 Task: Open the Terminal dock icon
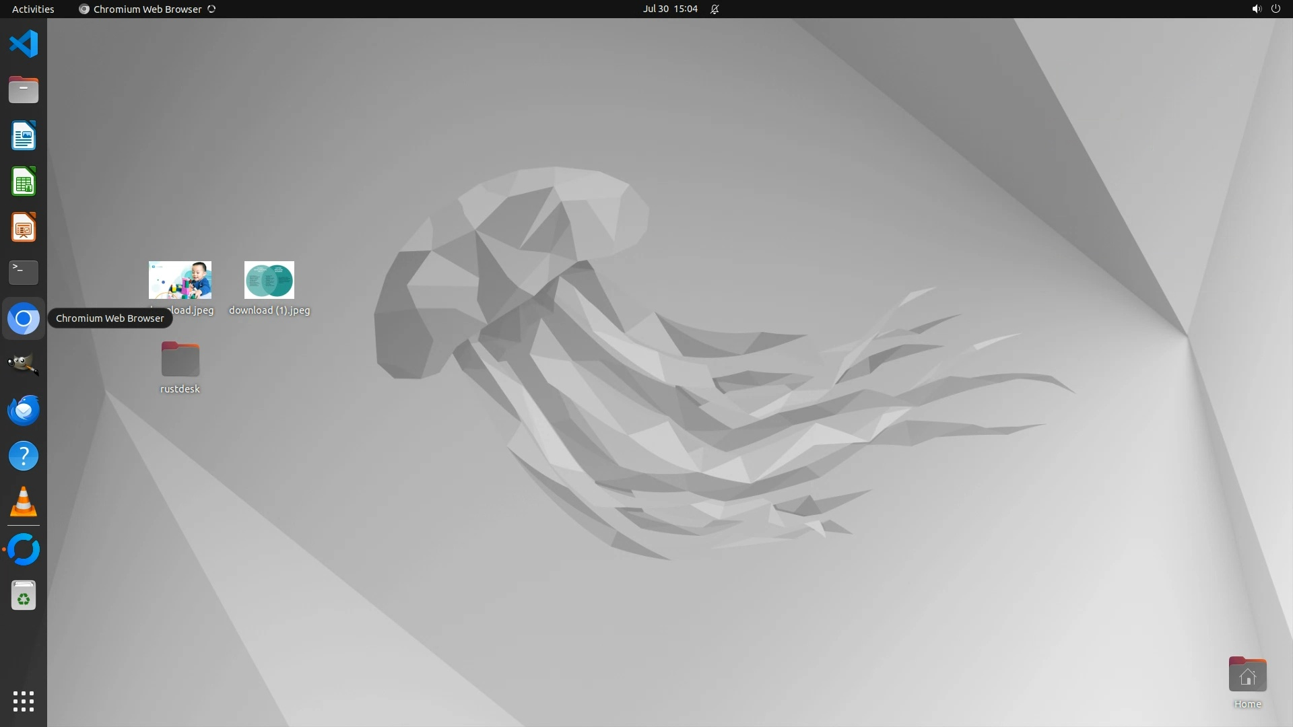(x=24, y=273)
